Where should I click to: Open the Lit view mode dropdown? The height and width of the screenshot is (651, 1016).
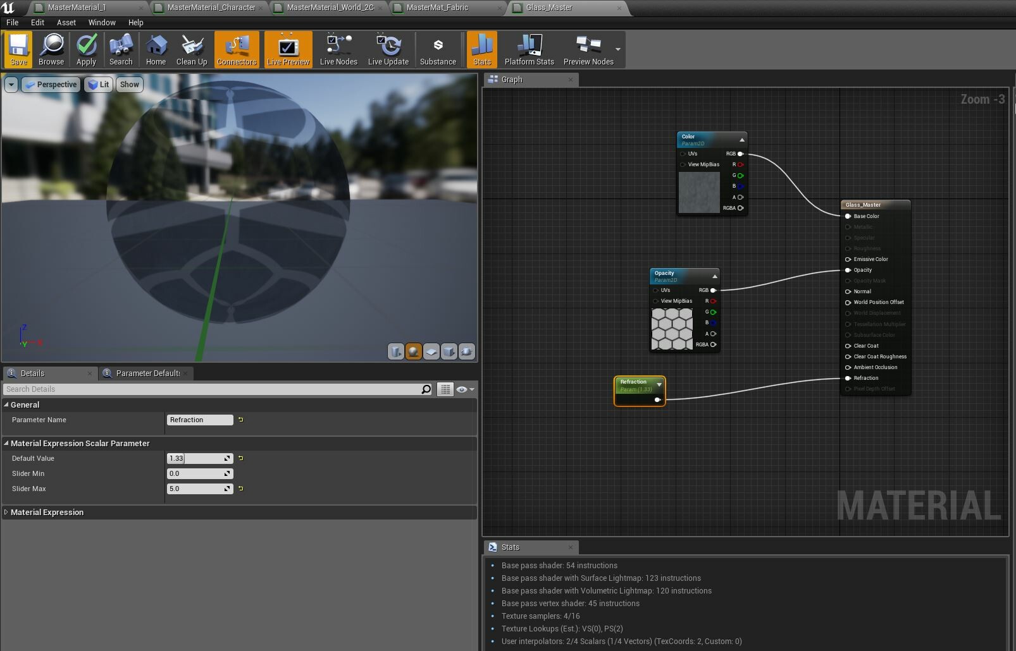pyautogui.click(x=99, y=84)
